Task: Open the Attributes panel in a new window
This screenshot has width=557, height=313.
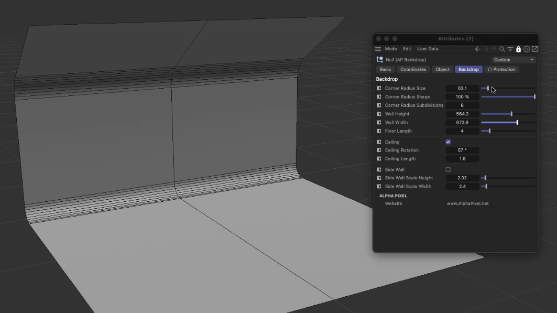Action: [534, 49]
